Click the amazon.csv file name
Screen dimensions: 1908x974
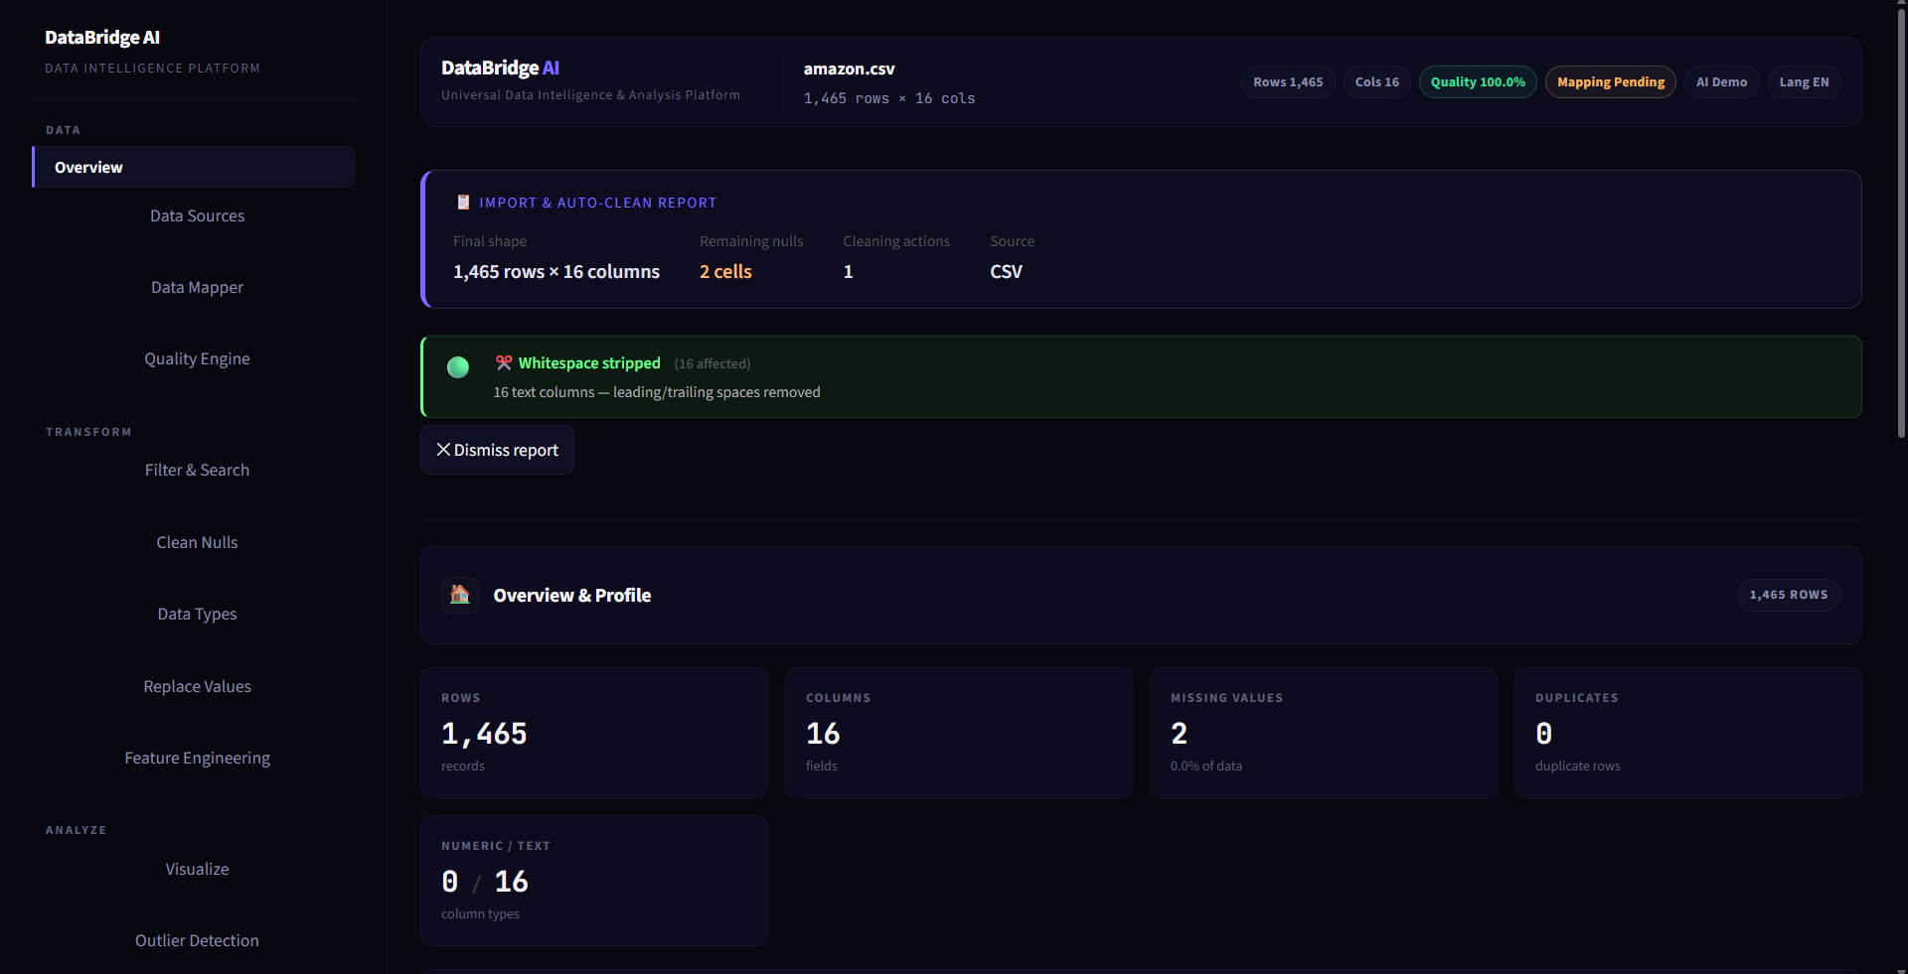849,69
